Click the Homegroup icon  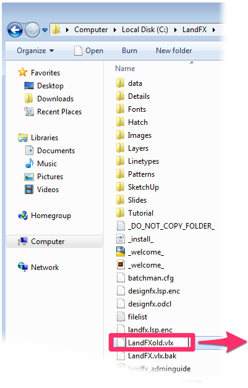click(x=23, y=216)
